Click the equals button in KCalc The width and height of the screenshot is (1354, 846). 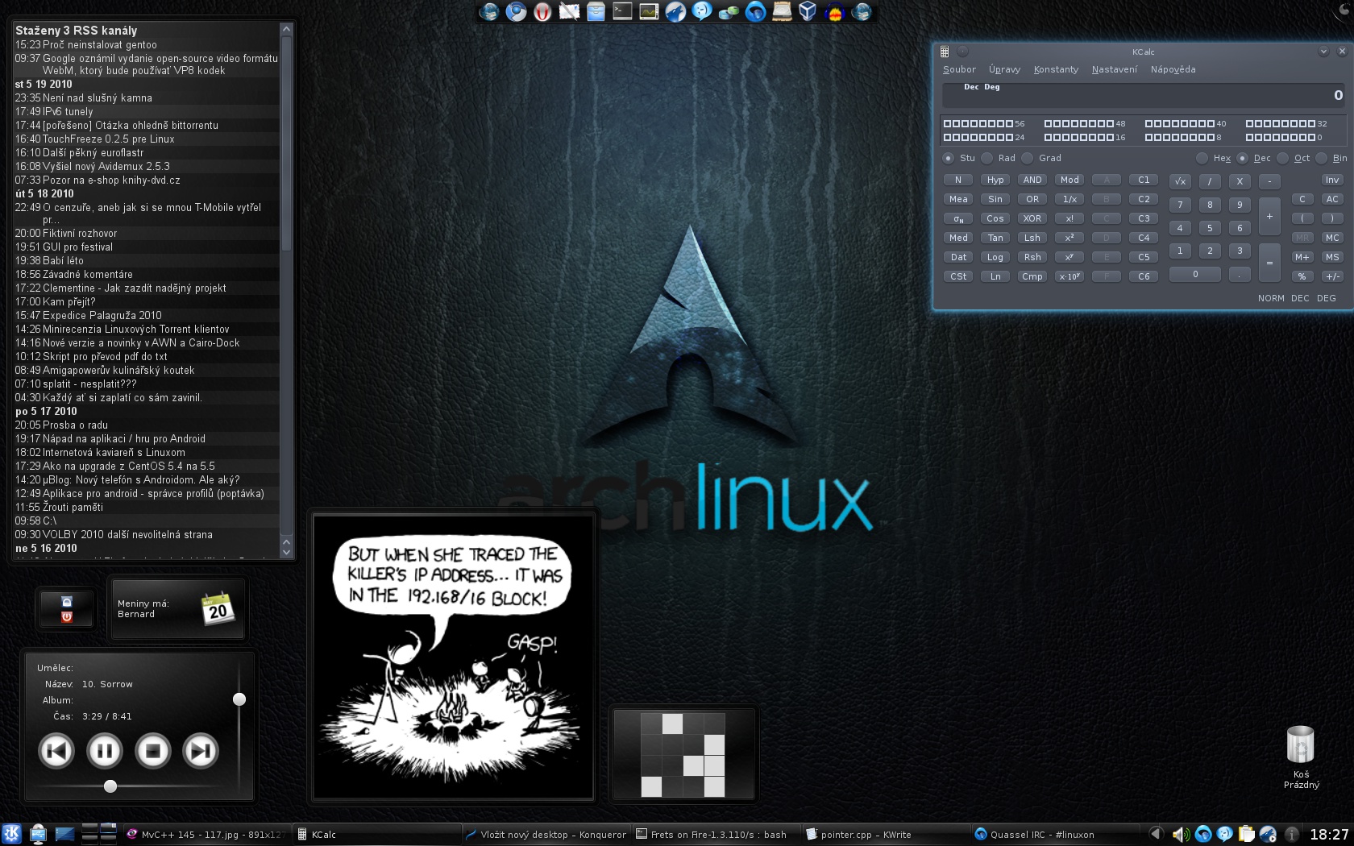tap(1269, 263)
